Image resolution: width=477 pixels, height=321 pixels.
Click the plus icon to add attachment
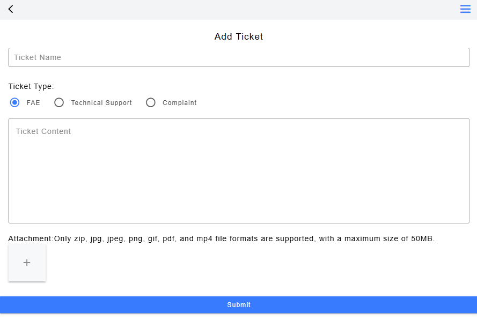click(x=27, y=263)
